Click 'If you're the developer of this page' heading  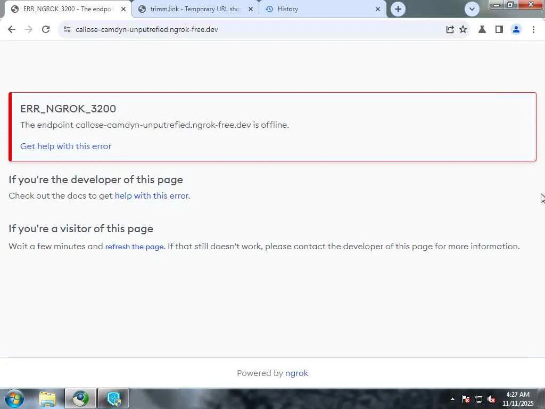pyautogui.click(x=96, y=180)
